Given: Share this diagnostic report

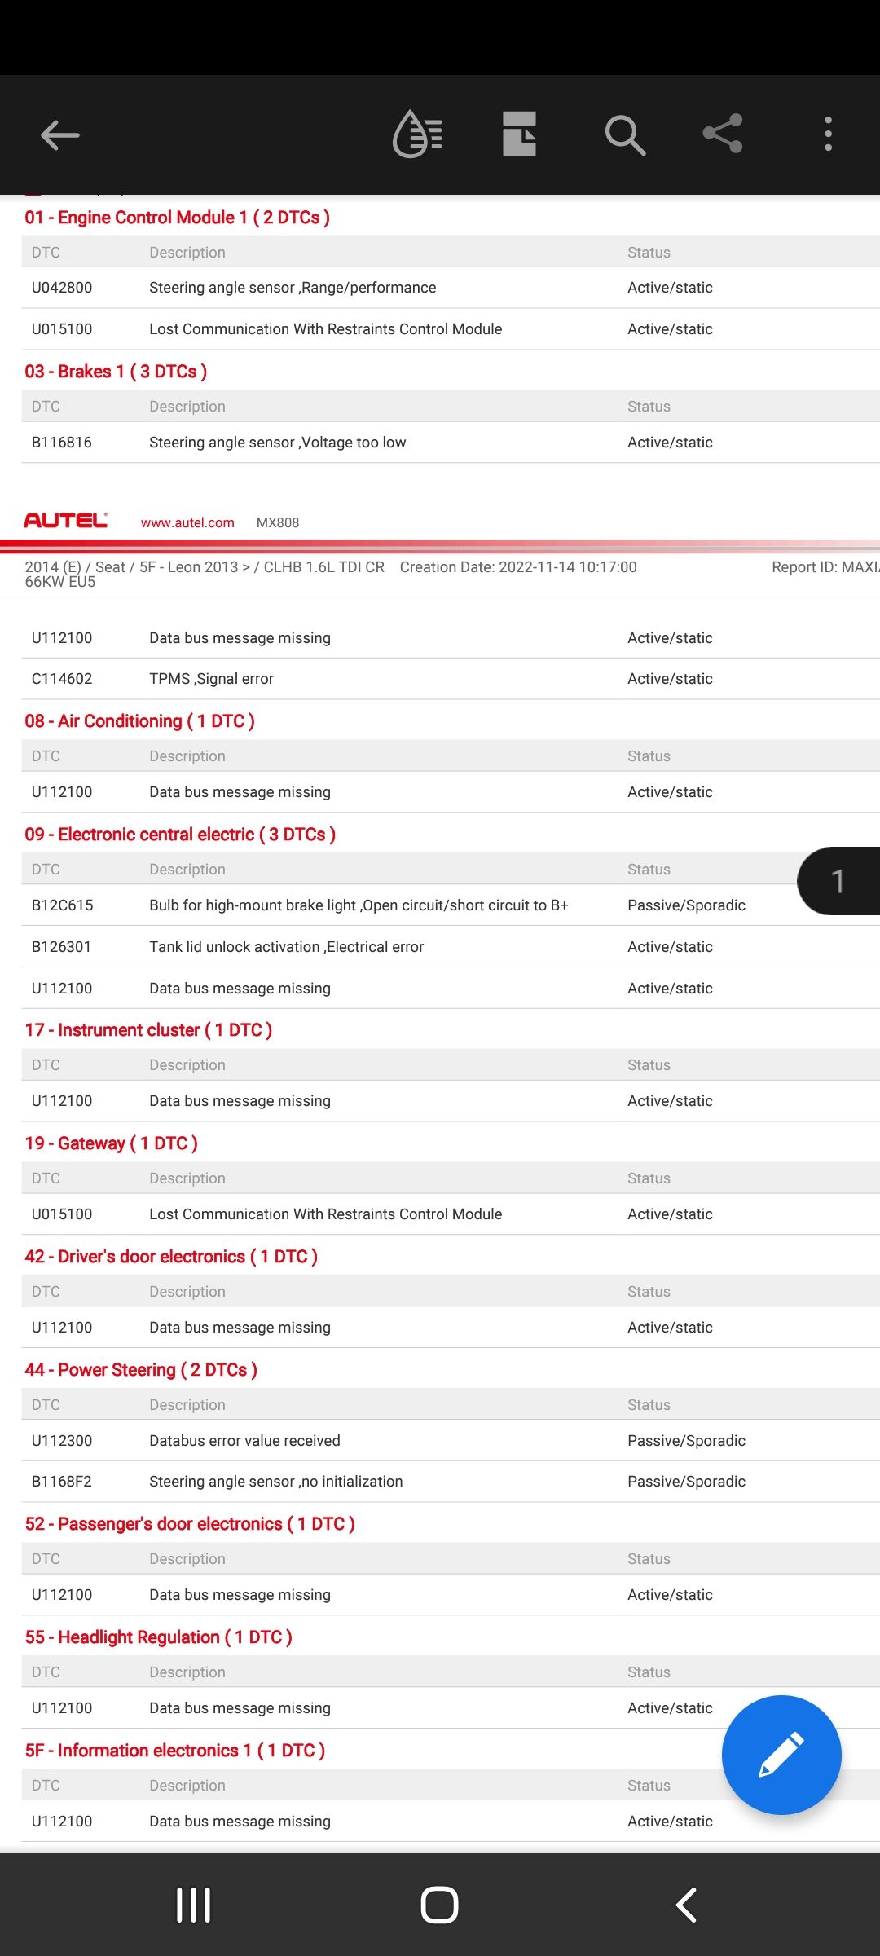Looking at the screenshot, I should click(723, 134).
